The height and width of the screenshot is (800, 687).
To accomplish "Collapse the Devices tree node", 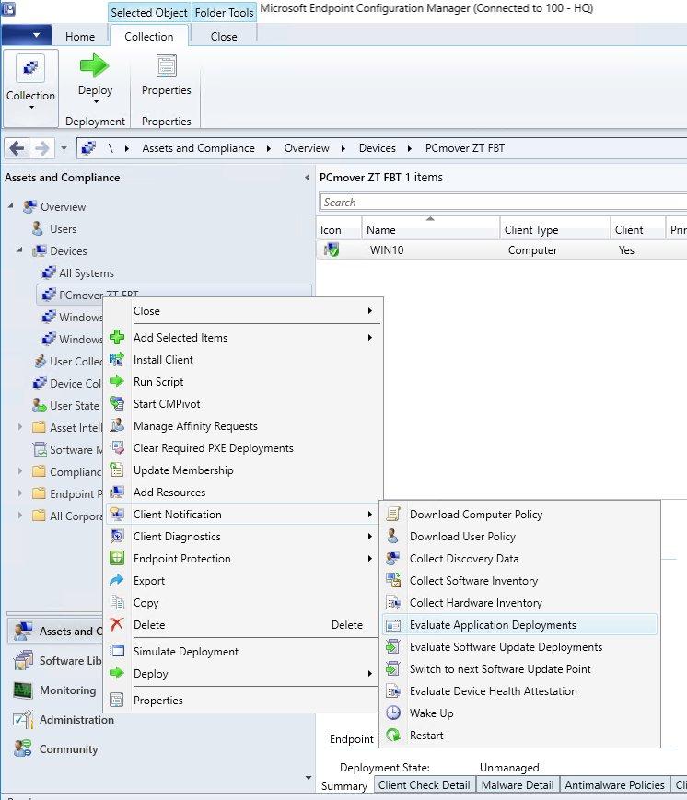I will [x=20, y=250].
